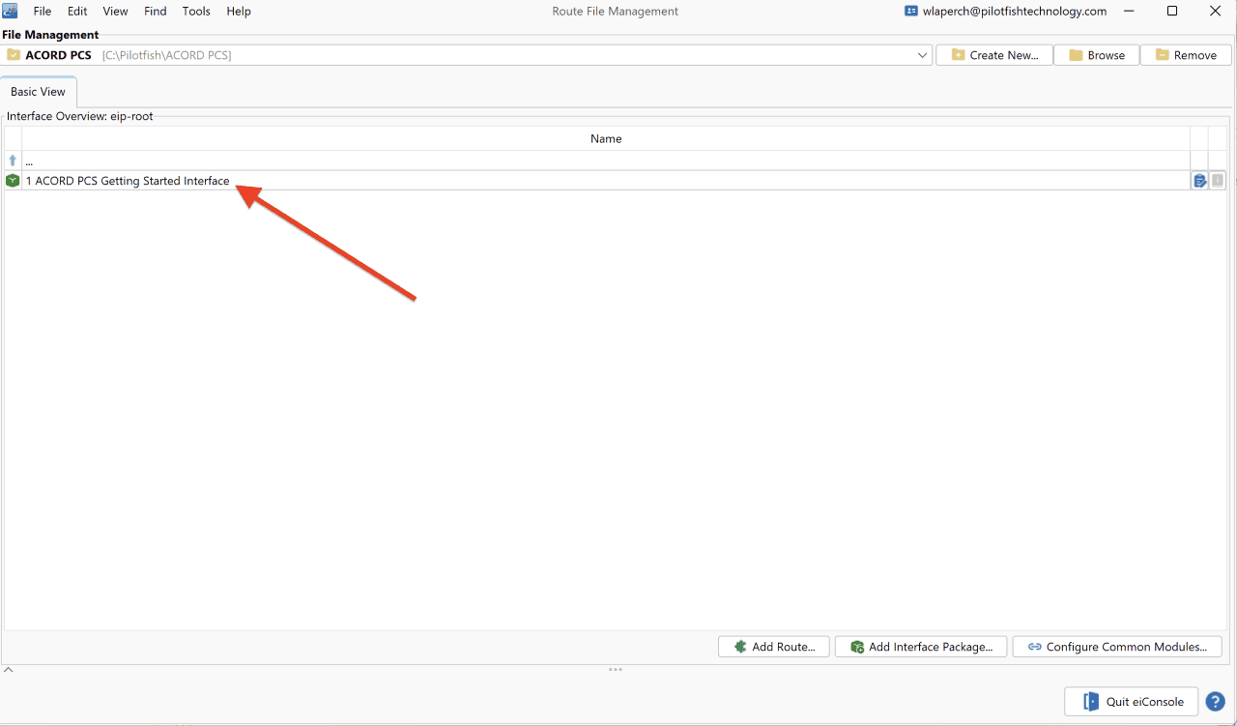Click the Create New... button
The width and height of the screenshot is (1237, 726).
(994, 55)
